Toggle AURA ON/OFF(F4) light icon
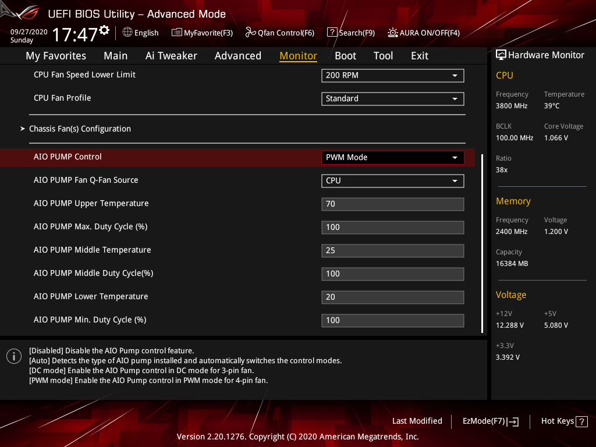The height and width of the screenshot is (447, 596). pyautogui.click(x=393, y=33)
